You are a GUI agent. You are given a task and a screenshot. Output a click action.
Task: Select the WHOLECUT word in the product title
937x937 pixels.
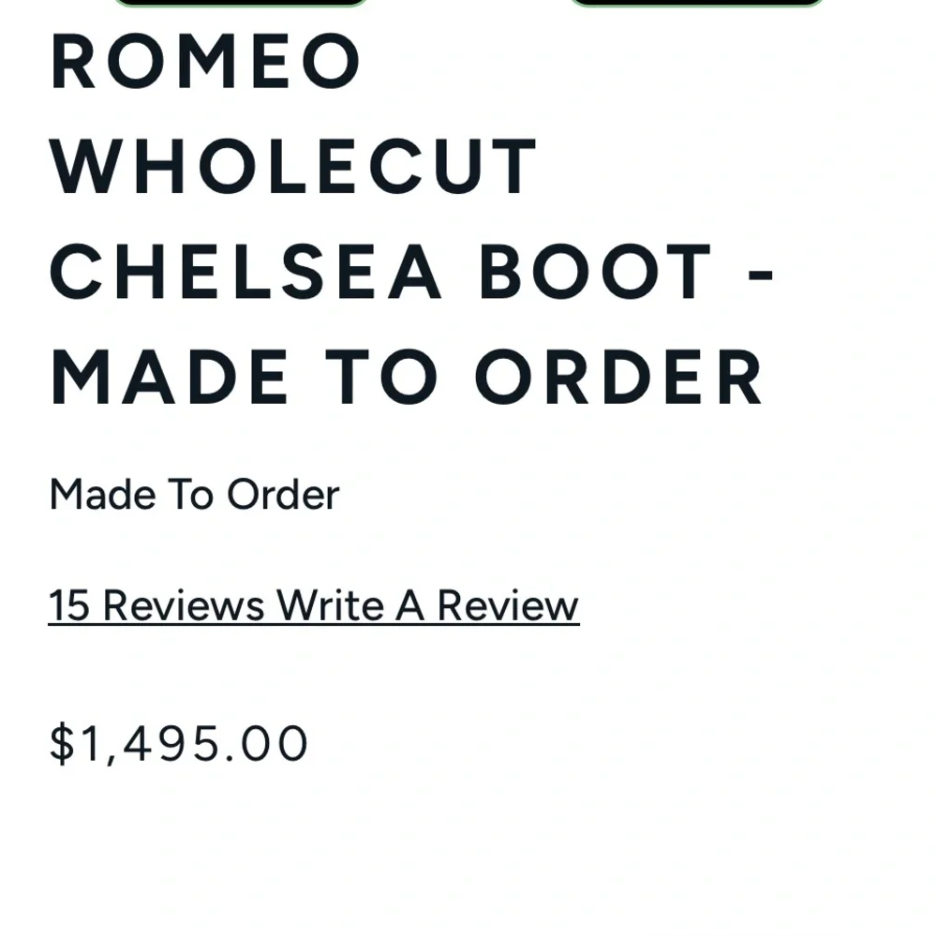click(293, 167)
